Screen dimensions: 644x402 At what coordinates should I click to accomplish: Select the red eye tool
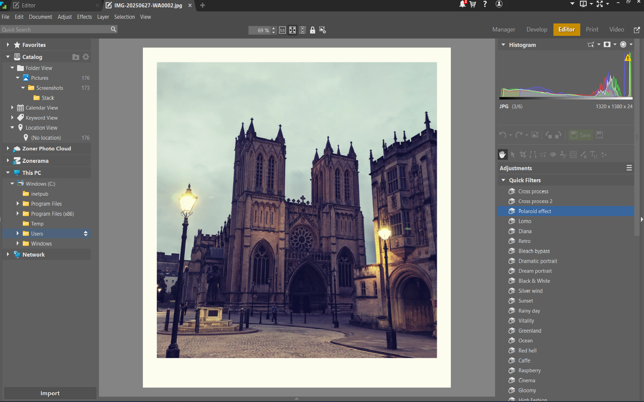click(x=553, y=154)
